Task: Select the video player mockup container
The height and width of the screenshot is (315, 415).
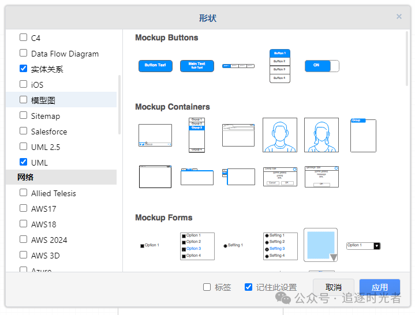Action: (155, 135)
